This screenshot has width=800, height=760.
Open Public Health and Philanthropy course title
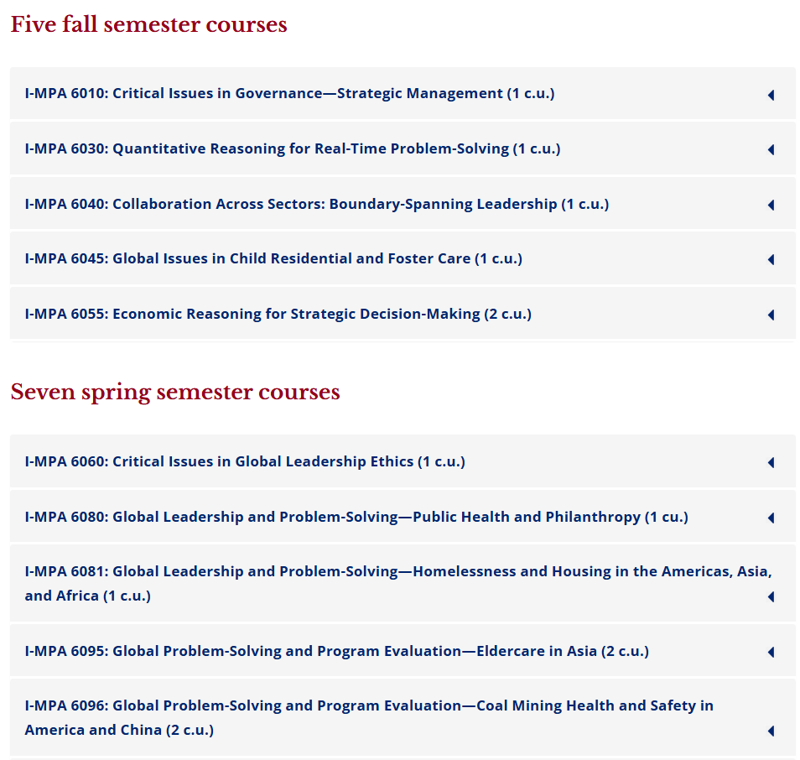click(356, 517)
